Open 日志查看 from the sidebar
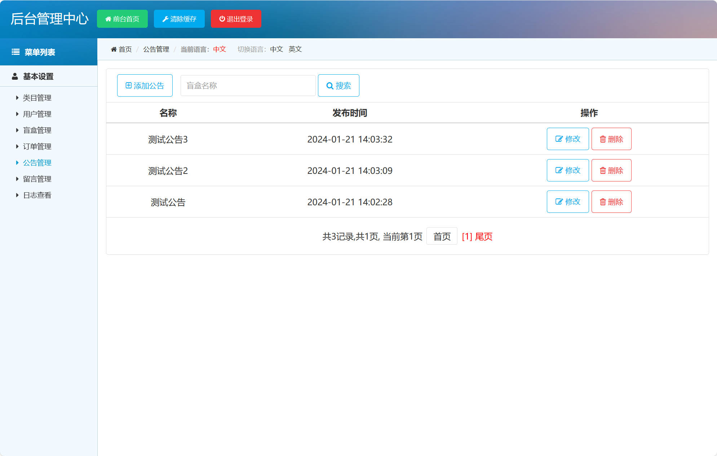 (37, 195)
